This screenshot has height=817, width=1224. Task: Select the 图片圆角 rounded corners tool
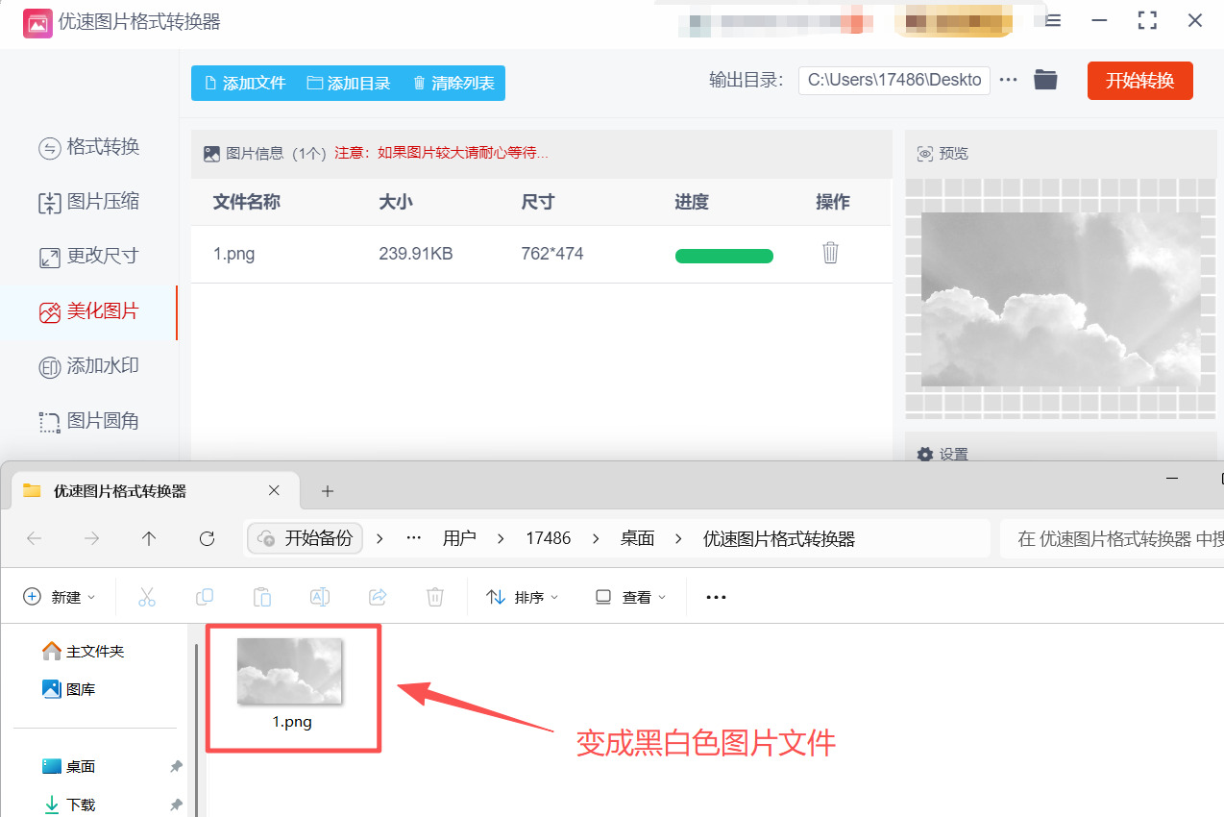[89, 421]
